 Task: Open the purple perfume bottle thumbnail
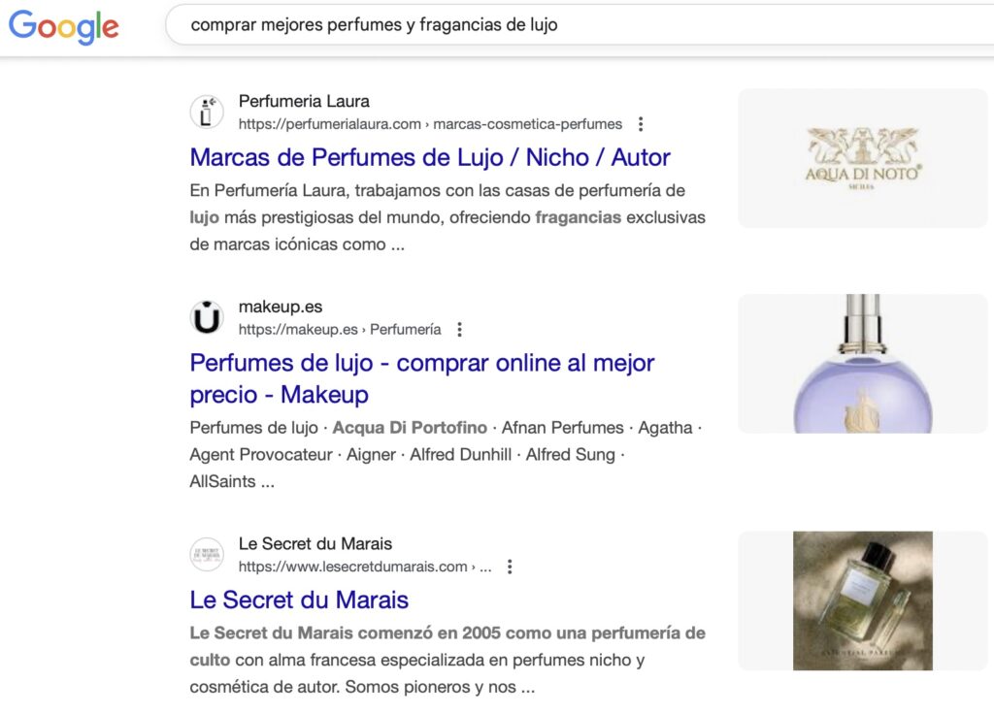pyautogui.click(x=863, y=364)
